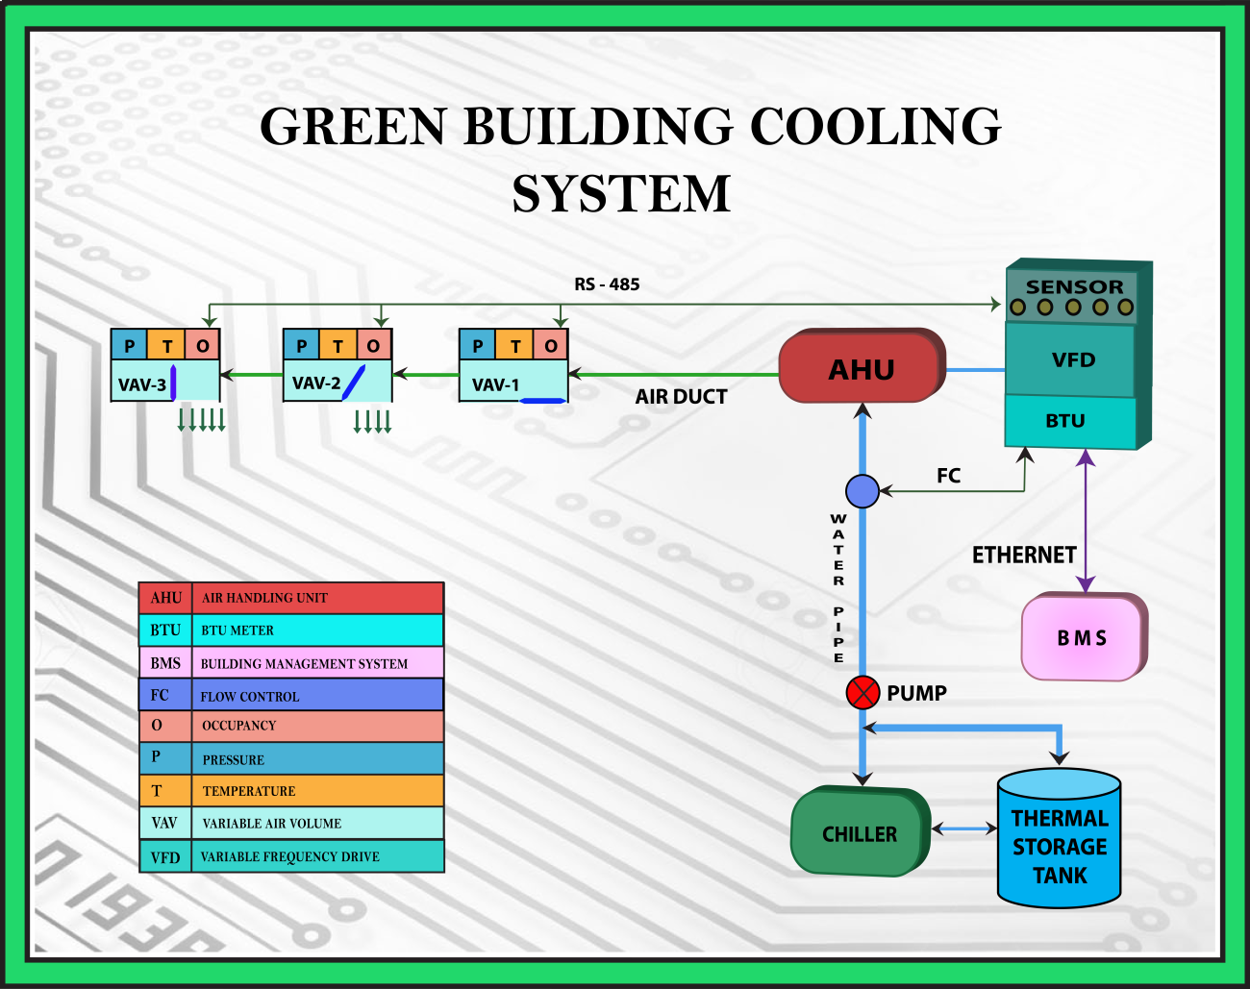Click the AIR DUCT label
Image resolution: width=1250 pixels, height=989 pixels.
[681, 396]
